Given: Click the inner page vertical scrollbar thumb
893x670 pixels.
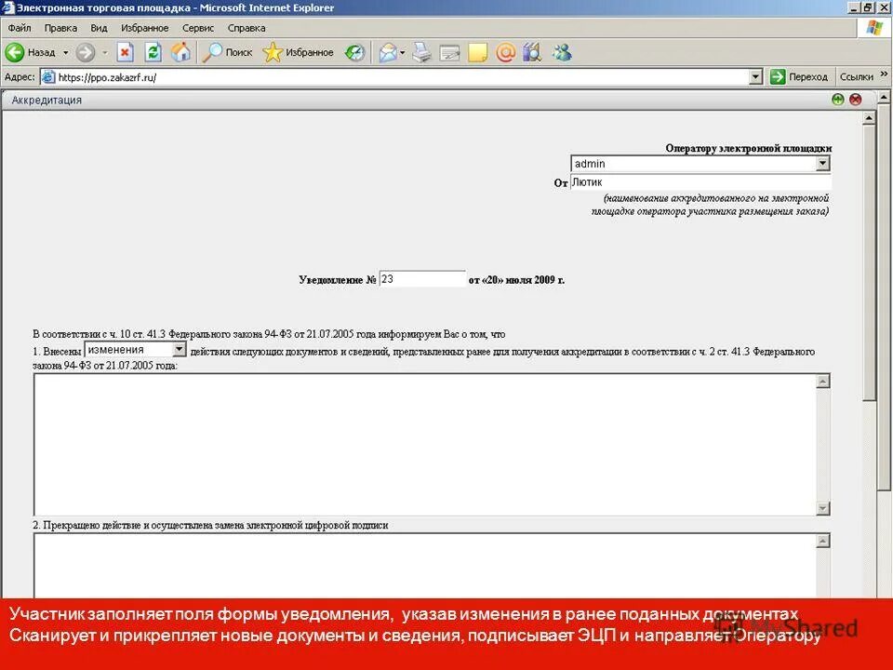Looking at the screenshot, I should 869,263.
